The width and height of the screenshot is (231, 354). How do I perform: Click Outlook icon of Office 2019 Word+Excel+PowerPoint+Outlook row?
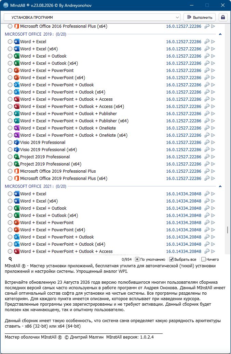[x=17, y=85]
